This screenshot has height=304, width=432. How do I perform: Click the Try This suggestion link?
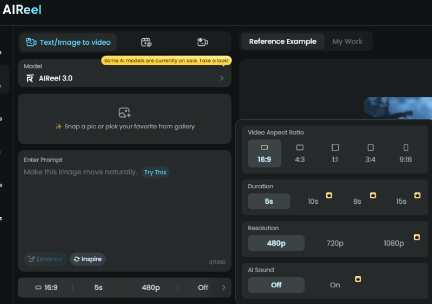[x=156, y=172]
